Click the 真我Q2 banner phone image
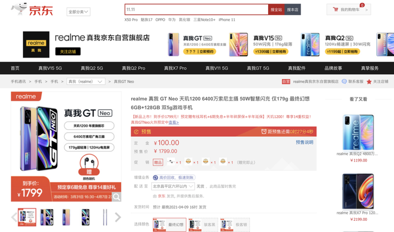The width and height of the screenshot is (394, 232). coord(310,45)
